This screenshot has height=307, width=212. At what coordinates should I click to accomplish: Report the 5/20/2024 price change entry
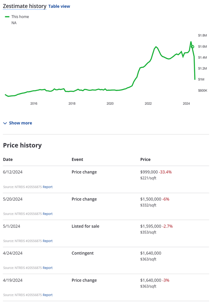(x=48, y=214)
